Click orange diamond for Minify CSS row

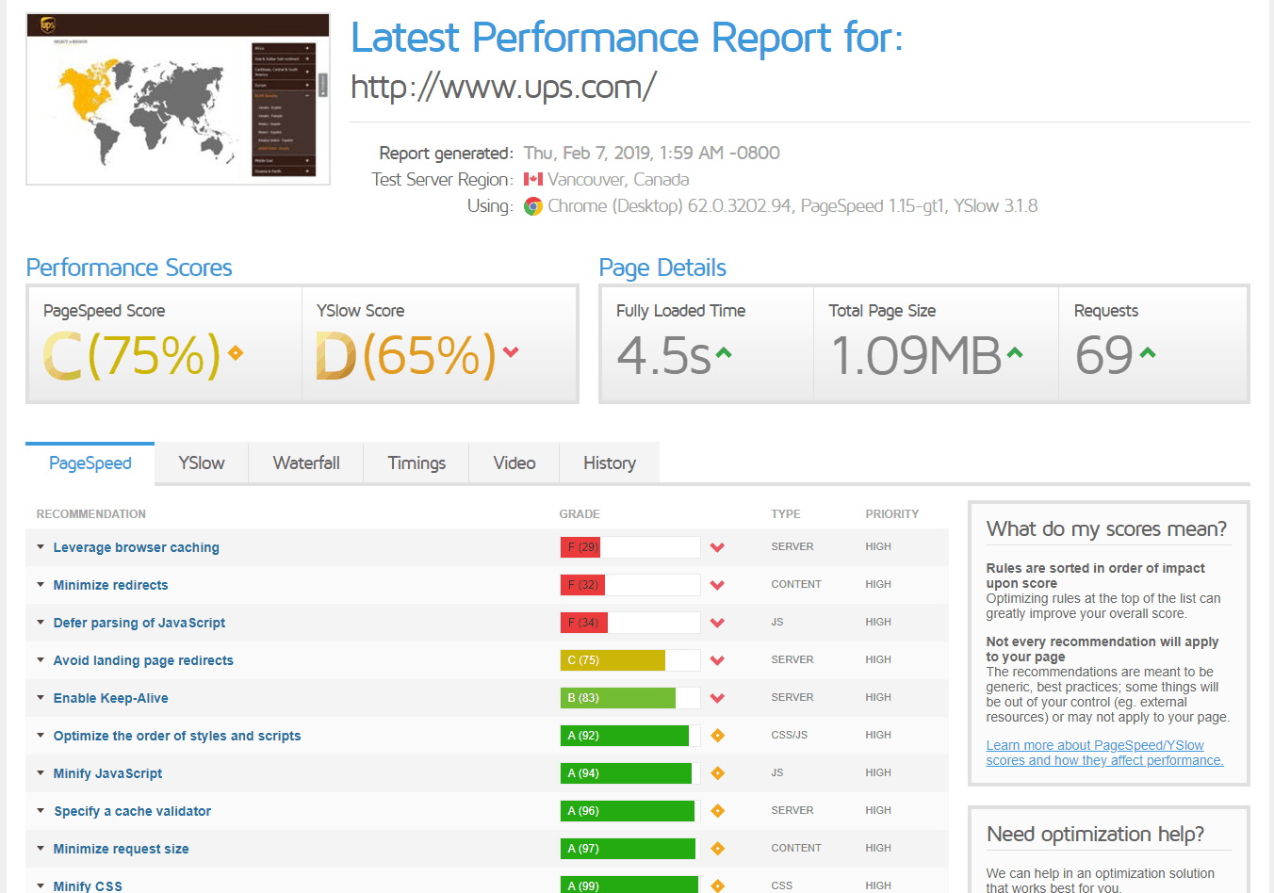coord(717,885)
